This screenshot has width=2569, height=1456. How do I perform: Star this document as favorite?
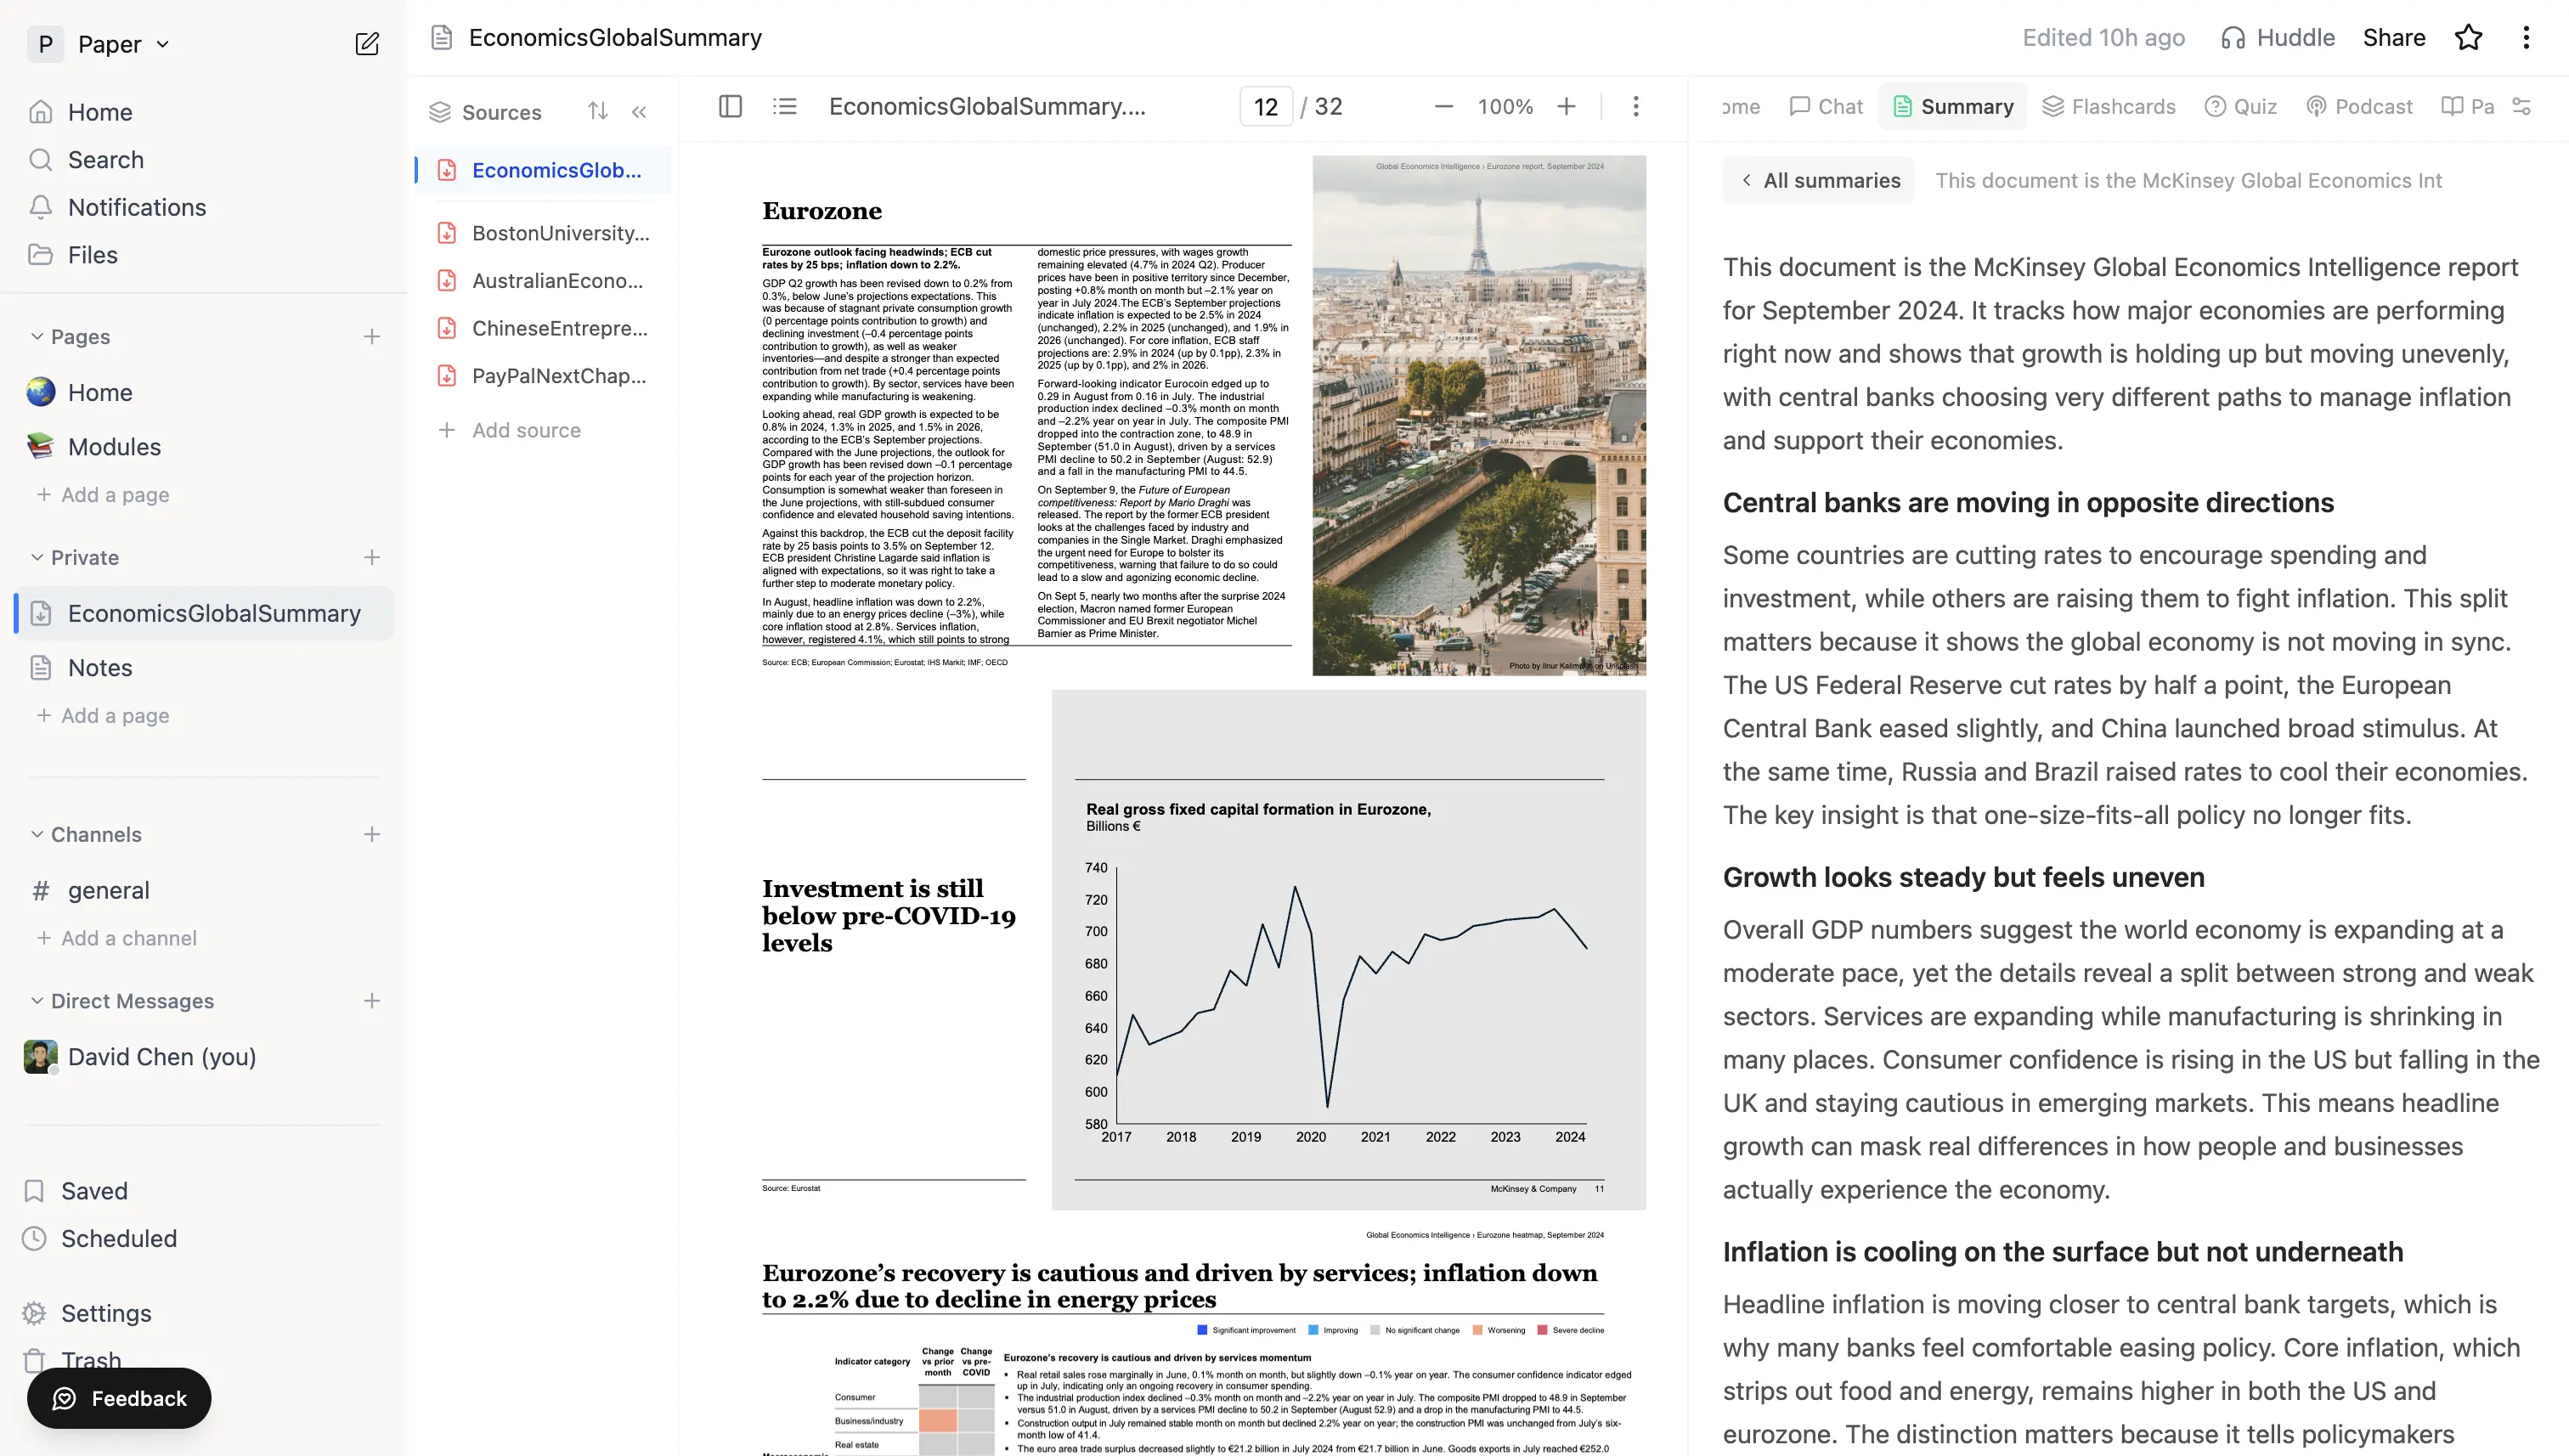[2468, 38]
